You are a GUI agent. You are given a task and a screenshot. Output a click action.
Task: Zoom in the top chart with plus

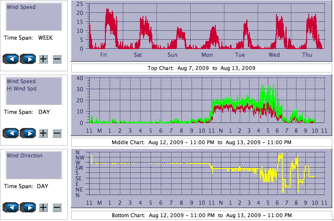pos(43,59)
